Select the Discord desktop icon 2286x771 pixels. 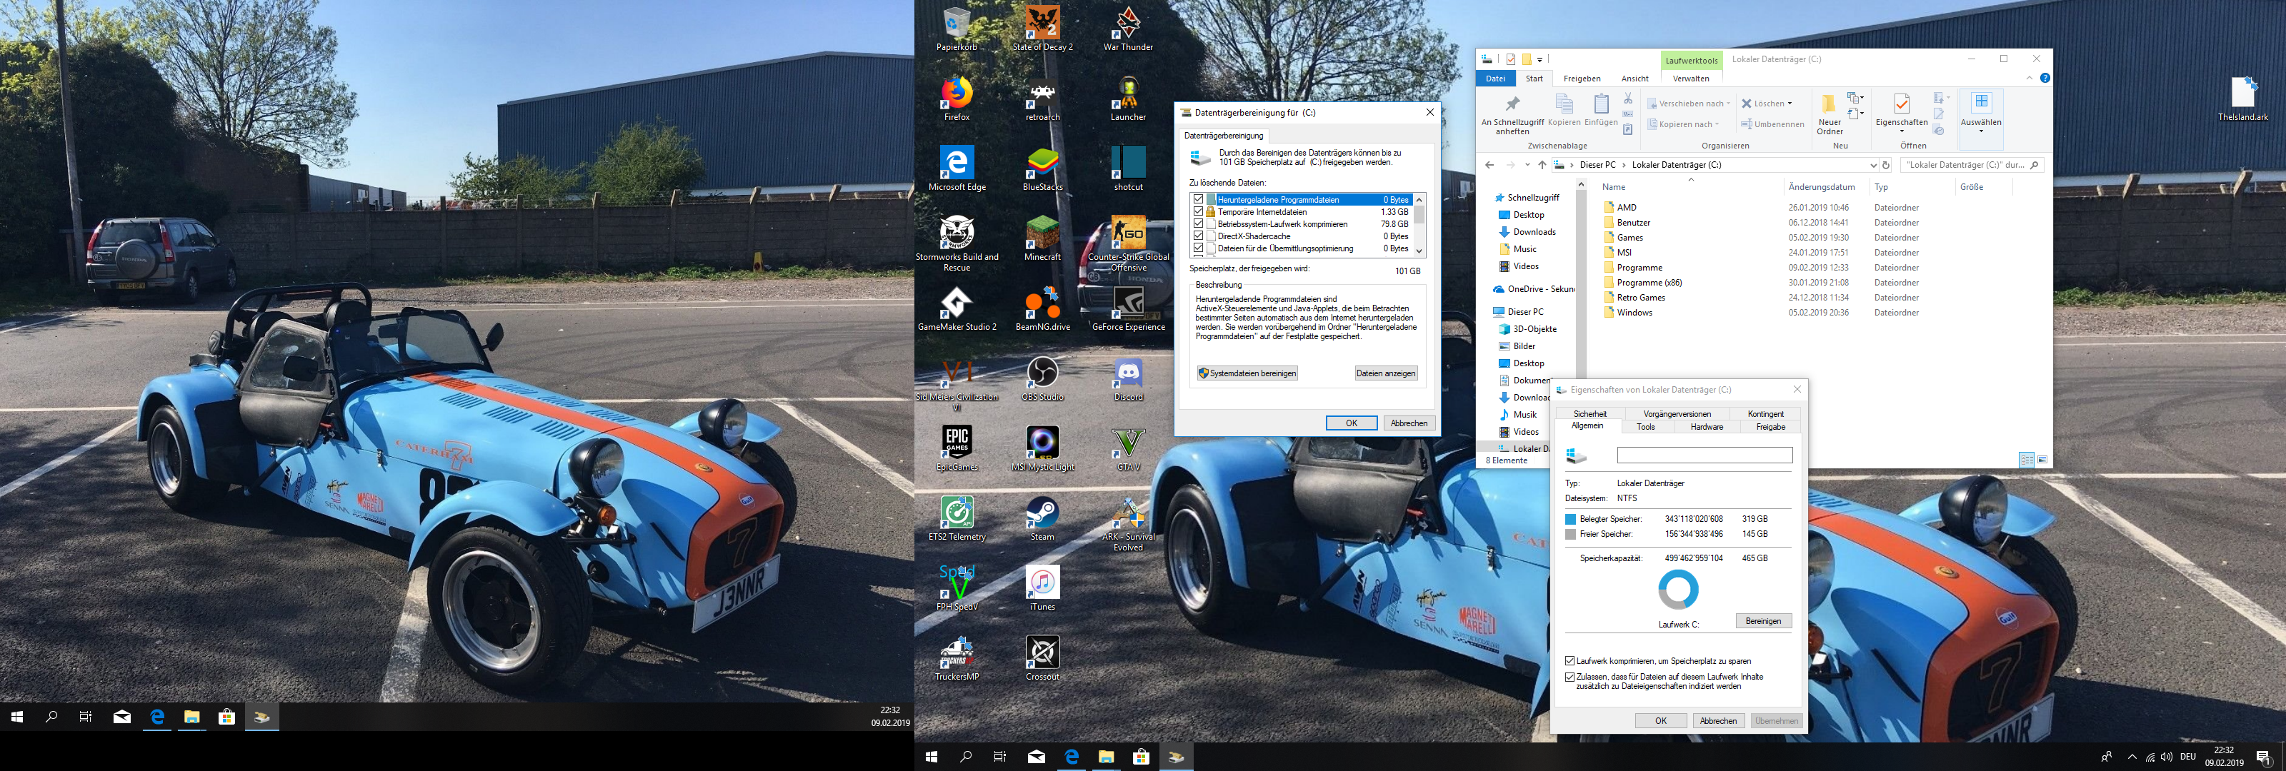tap(1128, 379)
